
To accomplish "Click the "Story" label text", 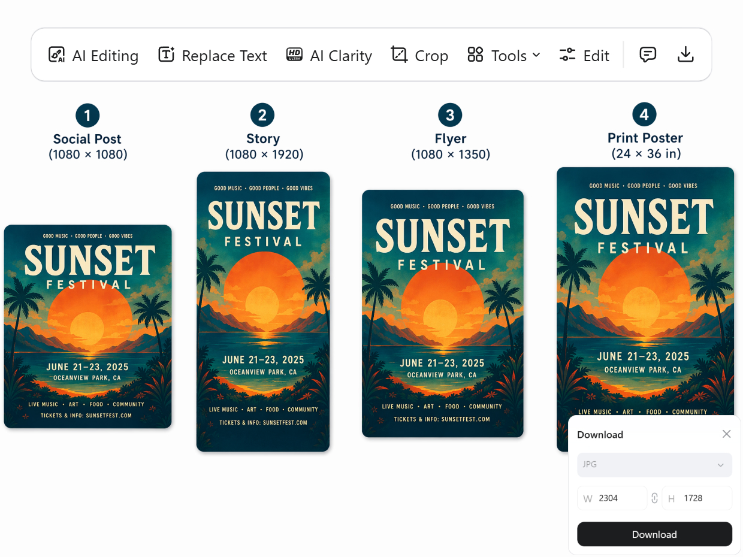I will tap(263, 139).
